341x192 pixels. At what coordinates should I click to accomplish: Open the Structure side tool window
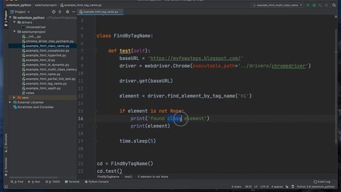click(6, 143)
